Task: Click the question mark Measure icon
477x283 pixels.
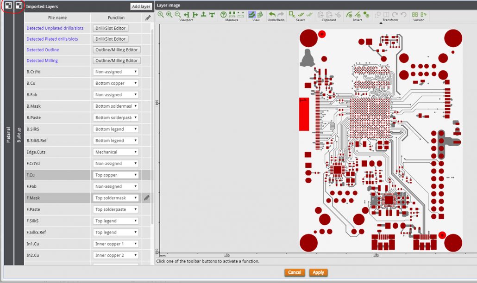Action: click(x=223, y=15)
